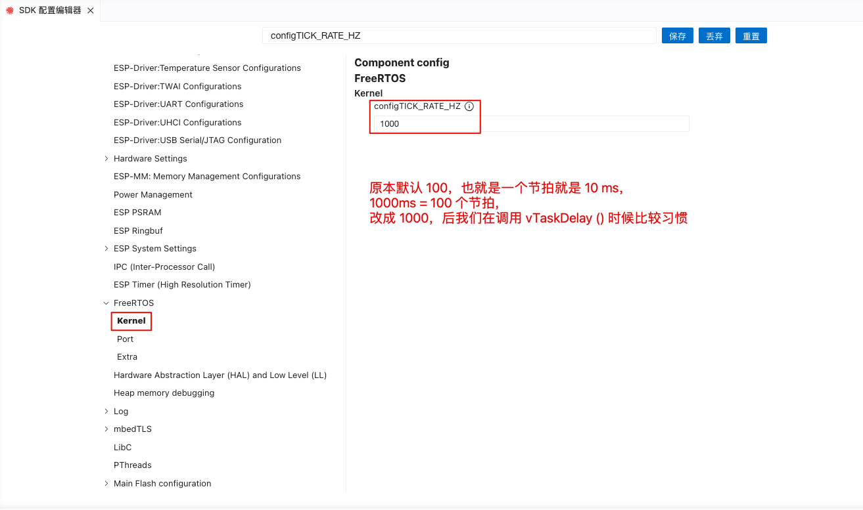Select ESP-Driver:TWAI Configurations
Viewport: 863px width, 510px height.
tap(177, 86)
